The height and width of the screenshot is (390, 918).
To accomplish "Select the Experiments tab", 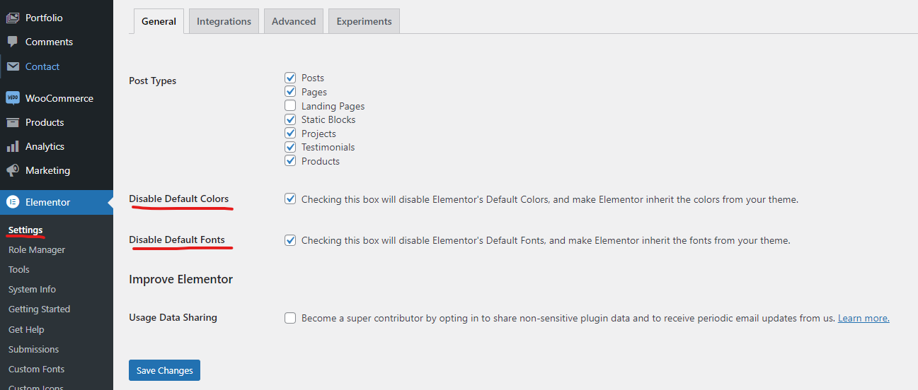I will 364,21.
